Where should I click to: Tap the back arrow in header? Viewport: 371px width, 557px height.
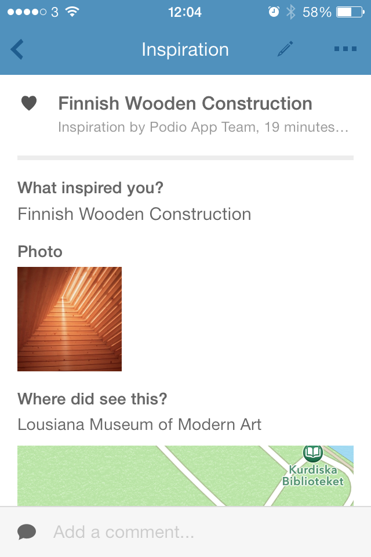(17, 49)
